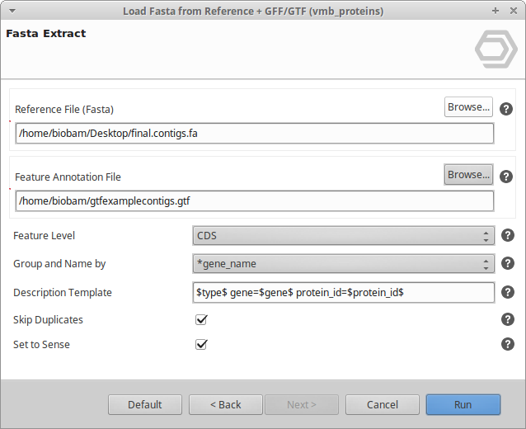The width and height of the screenshot is (526, 429).
Task: Click the Description Template text field
Action: click(343, 292)
